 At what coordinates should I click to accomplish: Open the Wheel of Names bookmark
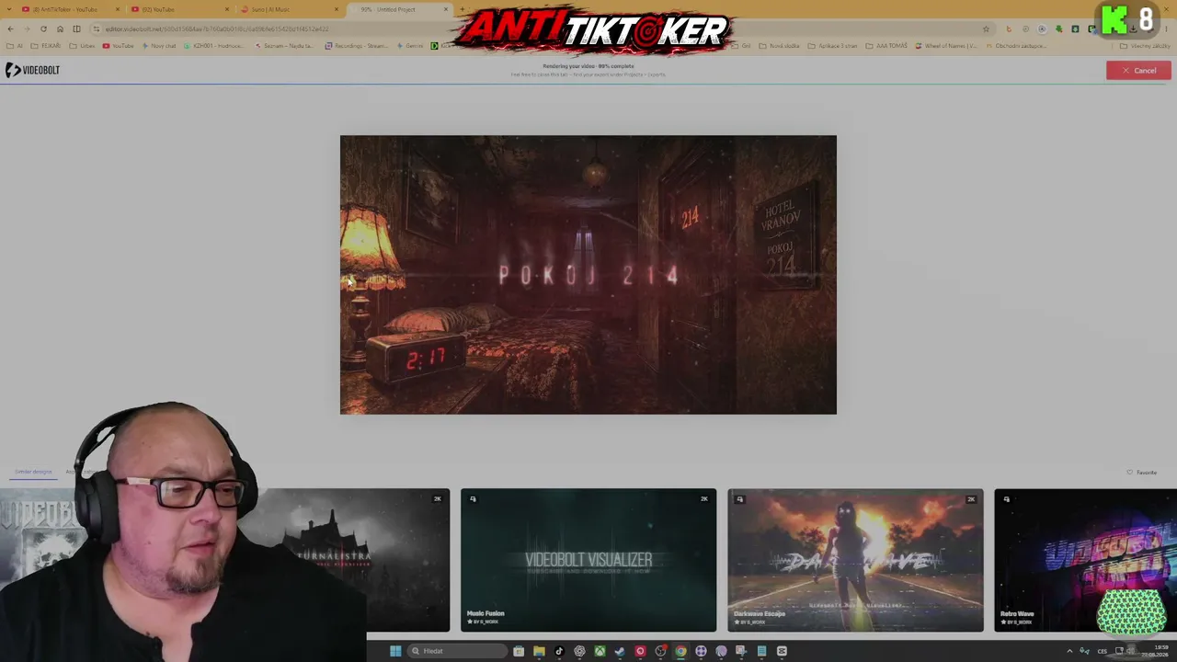[x=946, y=46]
